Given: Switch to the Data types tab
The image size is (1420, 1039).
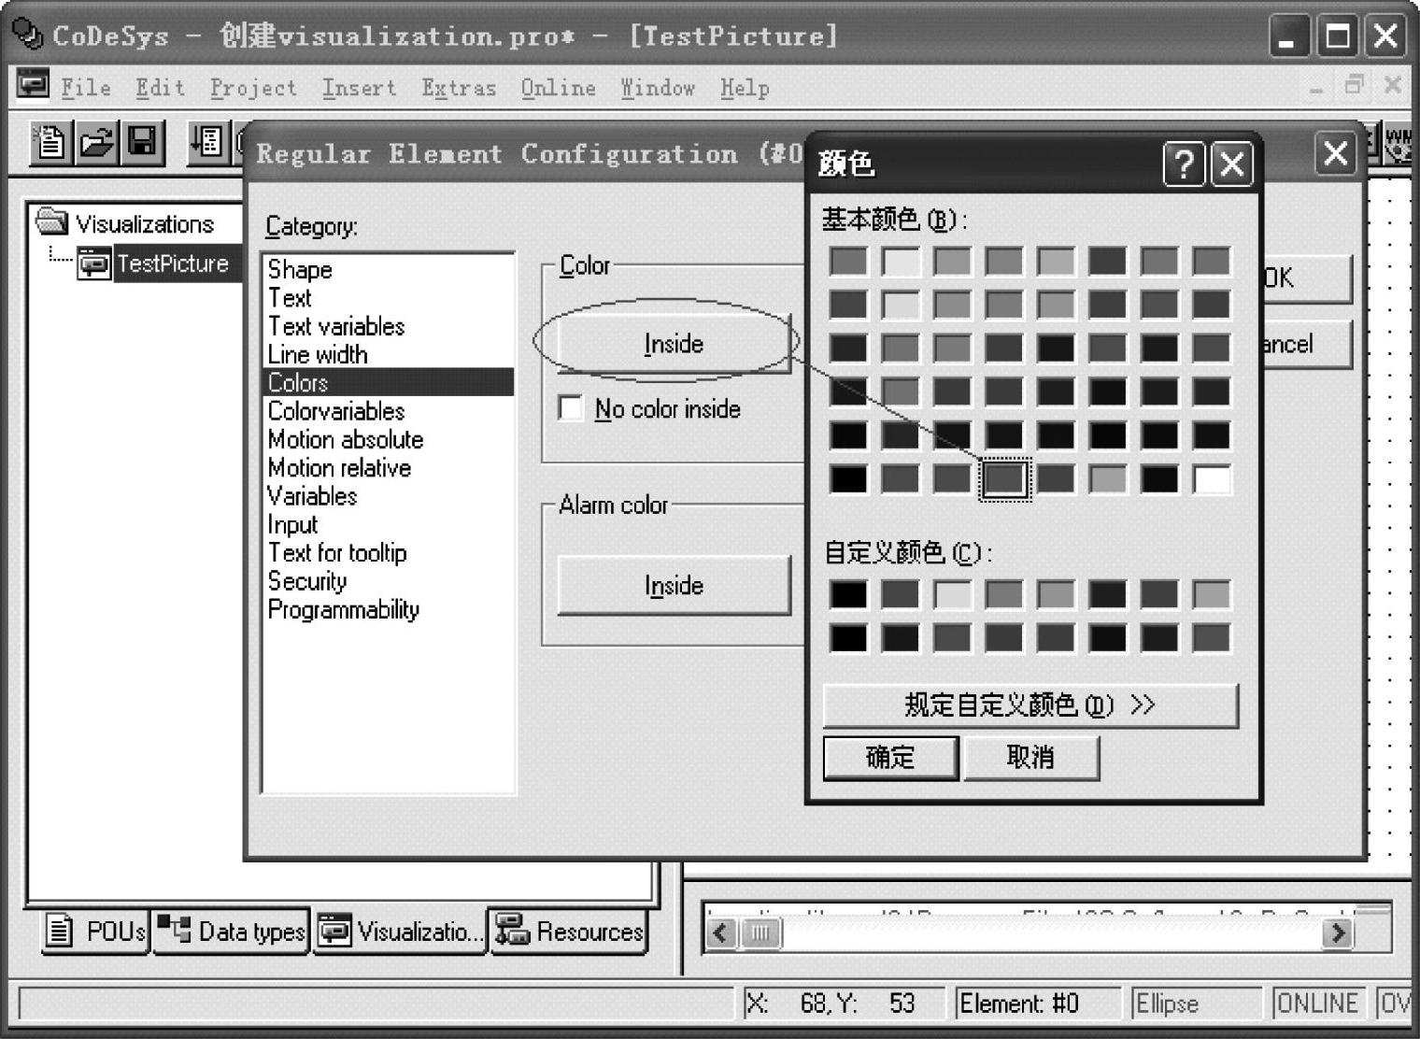Looking at the screenshot, I should tap(232, 931).
